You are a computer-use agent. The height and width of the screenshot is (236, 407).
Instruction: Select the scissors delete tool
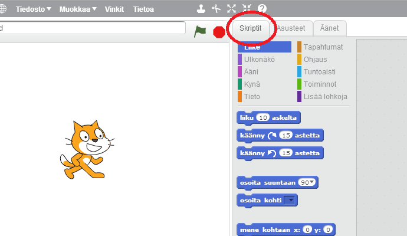(x=216, y=9)
